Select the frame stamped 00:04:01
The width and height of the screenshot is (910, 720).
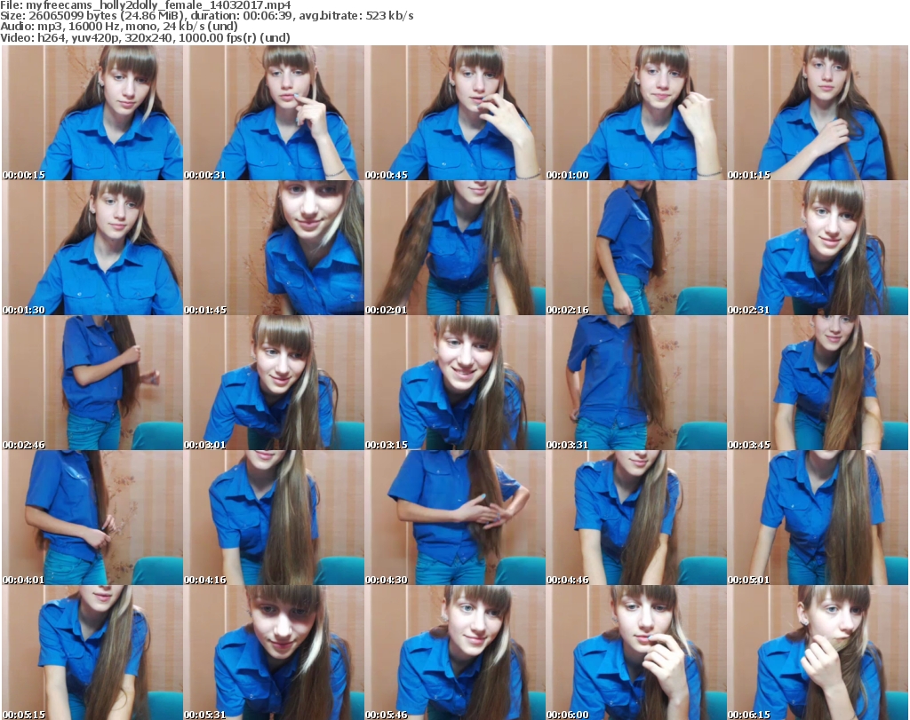[x=92, y=518]
